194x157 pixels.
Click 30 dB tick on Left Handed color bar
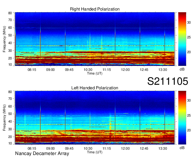click(x=189, y=100)
